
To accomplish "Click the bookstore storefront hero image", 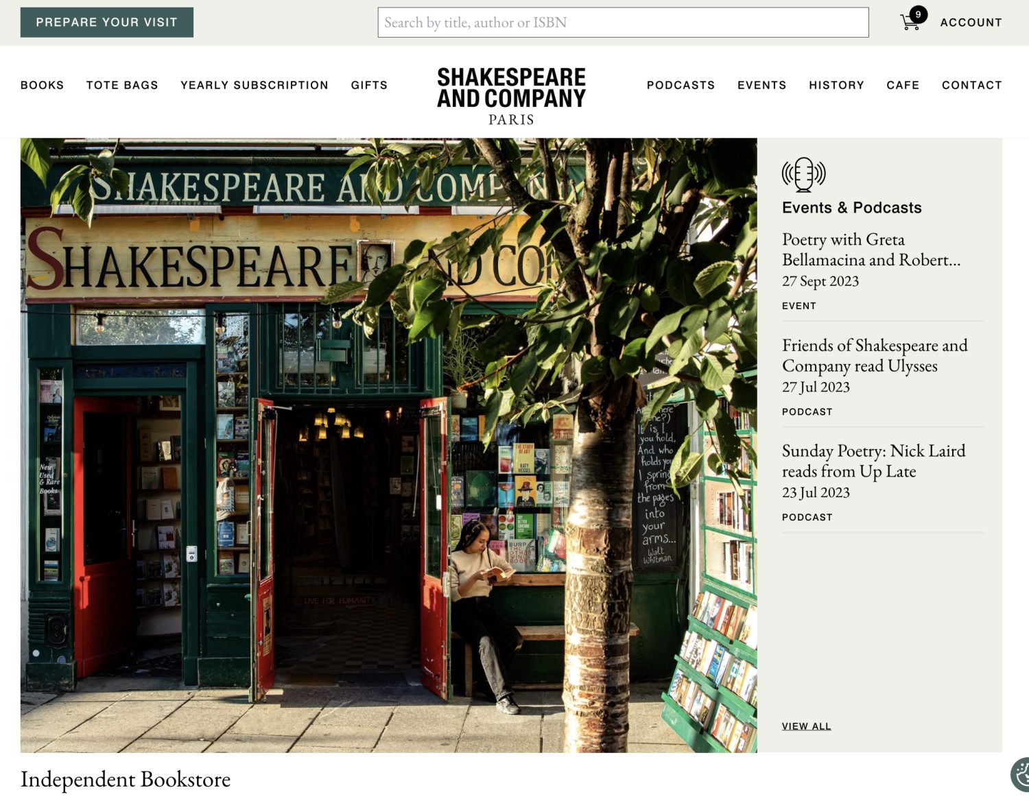I will point(388,445).
